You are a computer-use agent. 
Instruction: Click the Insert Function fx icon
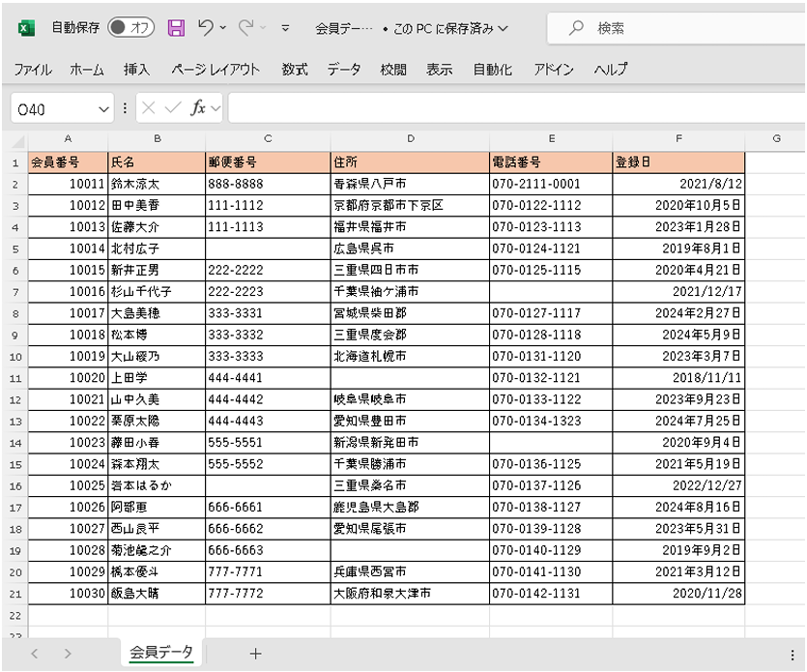click(198, 108)
